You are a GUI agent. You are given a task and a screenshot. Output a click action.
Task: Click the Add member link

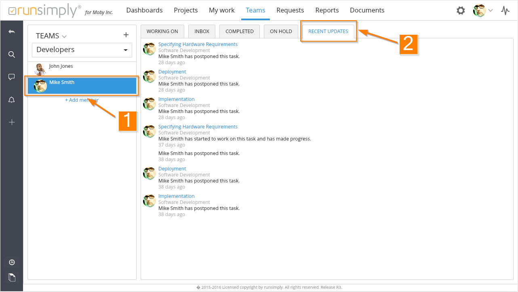[x=82, y=100]
